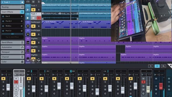Open the Color section in the inspector

[12, 62]
